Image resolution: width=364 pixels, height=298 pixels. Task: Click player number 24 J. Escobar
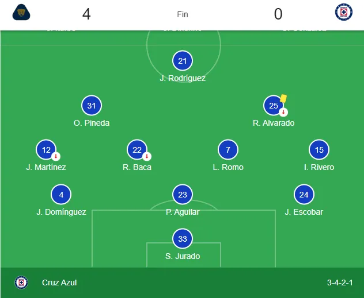[304, 195]
